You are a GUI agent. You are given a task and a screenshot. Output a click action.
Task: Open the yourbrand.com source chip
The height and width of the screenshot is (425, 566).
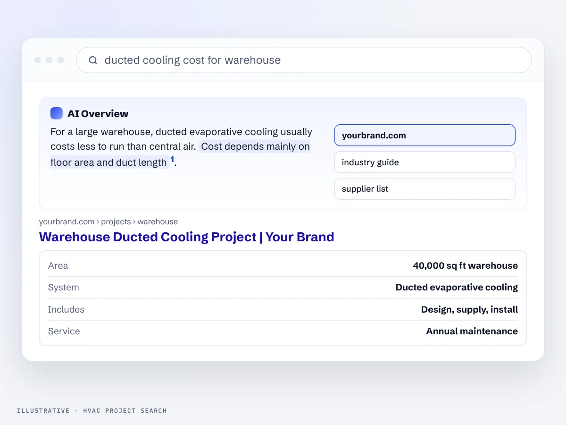point(424,136)
